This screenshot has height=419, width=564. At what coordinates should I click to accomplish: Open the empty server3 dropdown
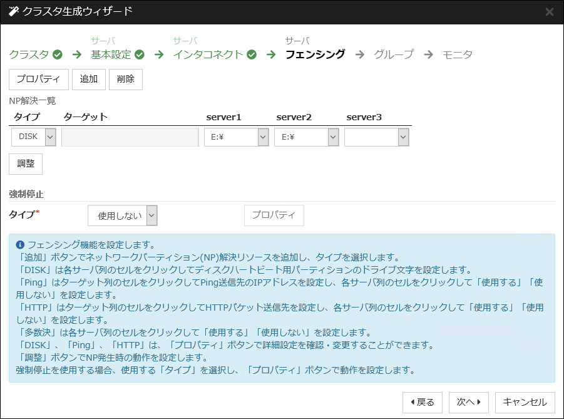click(x=376, y=137)
